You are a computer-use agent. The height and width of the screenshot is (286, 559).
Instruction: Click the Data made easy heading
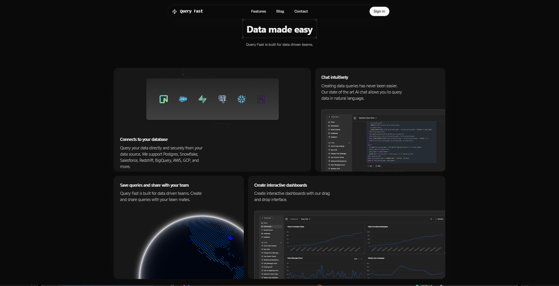click(279, 29)
